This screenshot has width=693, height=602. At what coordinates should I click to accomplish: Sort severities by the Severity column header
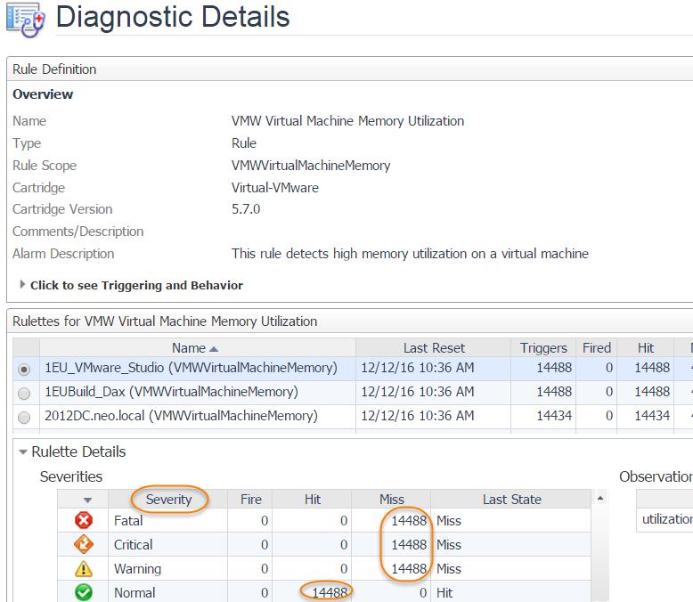click(x=168, y=500)
